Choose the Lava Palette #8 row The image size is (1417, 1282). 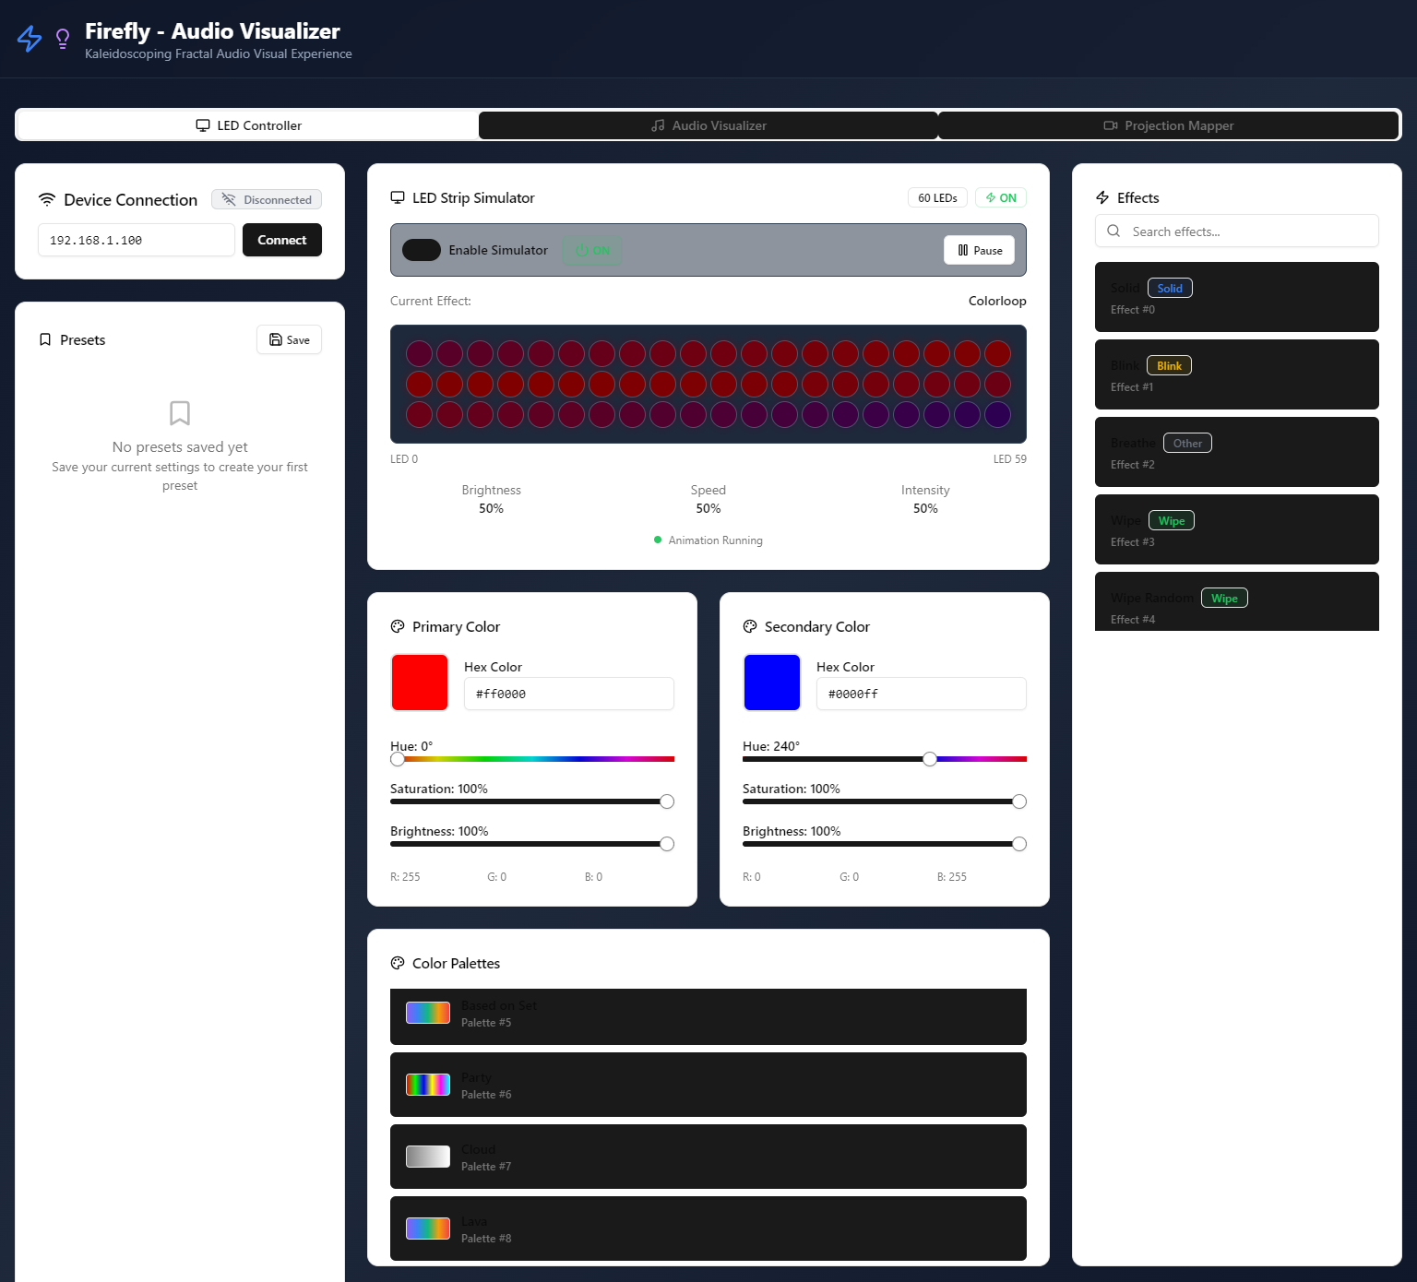pyautogui.click(x=708, y=1229)
